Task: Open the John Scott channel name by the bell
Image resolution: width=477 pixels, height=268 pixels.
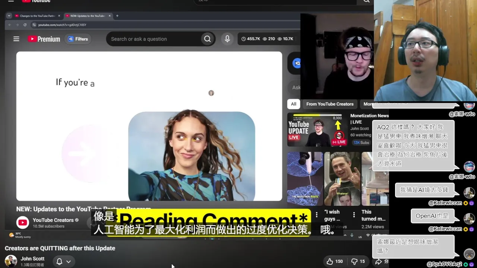Action: (x=32, y=259)
